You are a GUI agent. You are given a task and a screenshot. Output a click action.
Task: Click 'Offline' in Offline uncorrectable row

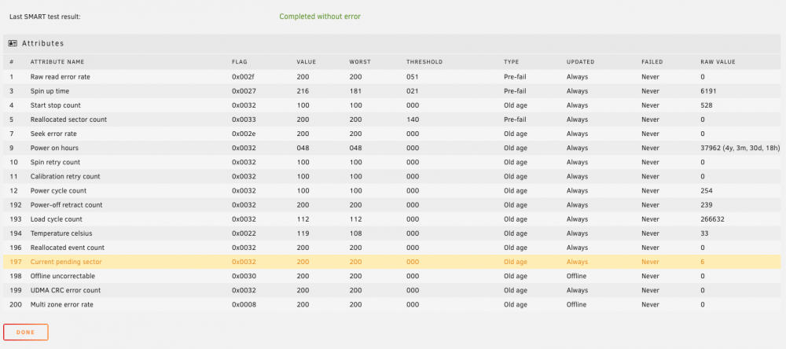click(x=576, y=276)
